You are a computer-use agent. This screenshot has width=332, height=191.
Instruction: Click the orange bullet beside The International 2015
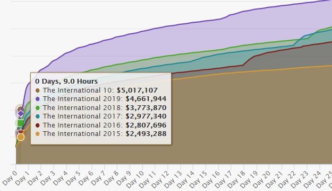coord(38,134)
